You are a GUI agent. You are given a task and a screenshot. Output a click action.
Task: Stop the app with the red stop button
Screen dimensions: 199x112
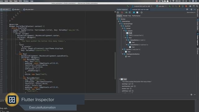pyautogui.click(x=186, y=6)
